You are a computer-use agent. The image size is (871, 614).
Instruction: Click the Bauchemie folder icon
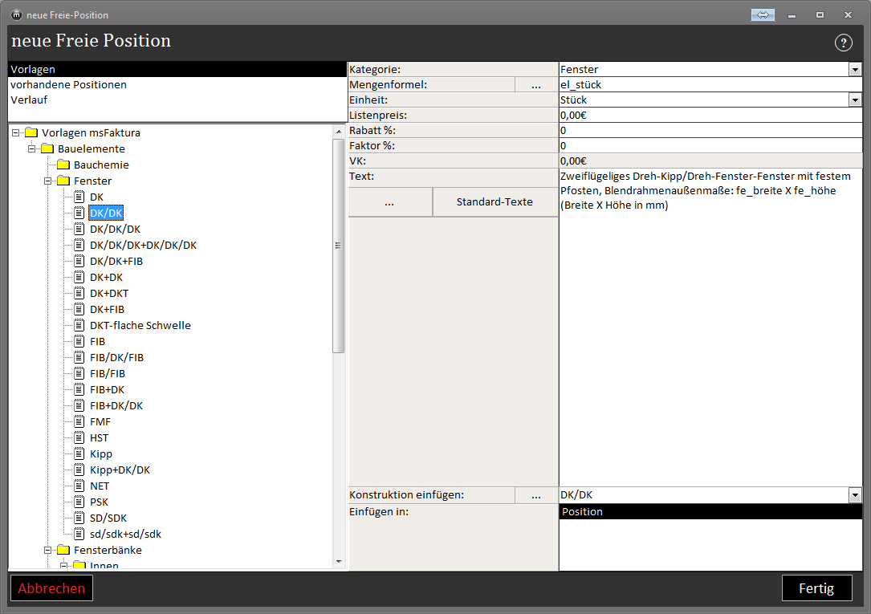pos(64,165)
